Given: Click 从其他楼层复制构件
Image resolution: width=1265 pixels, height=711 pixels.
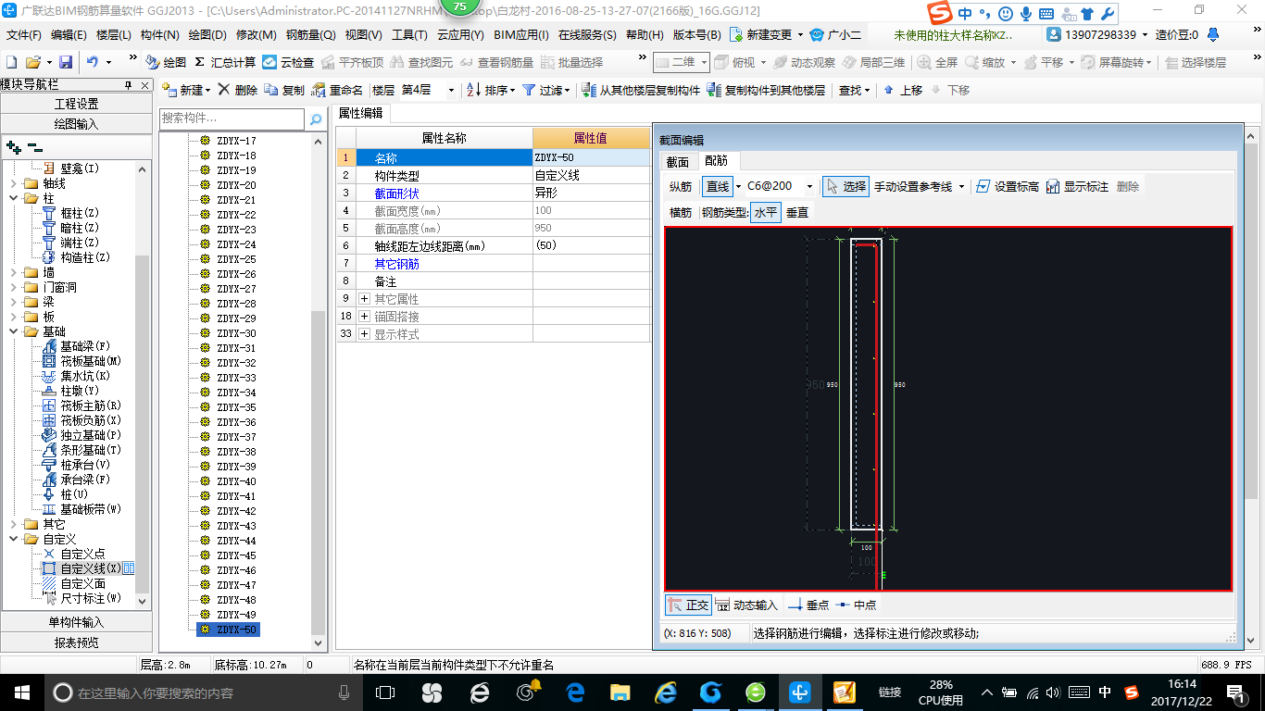Looking at the screenshot, I should click(x=641, y=90).
